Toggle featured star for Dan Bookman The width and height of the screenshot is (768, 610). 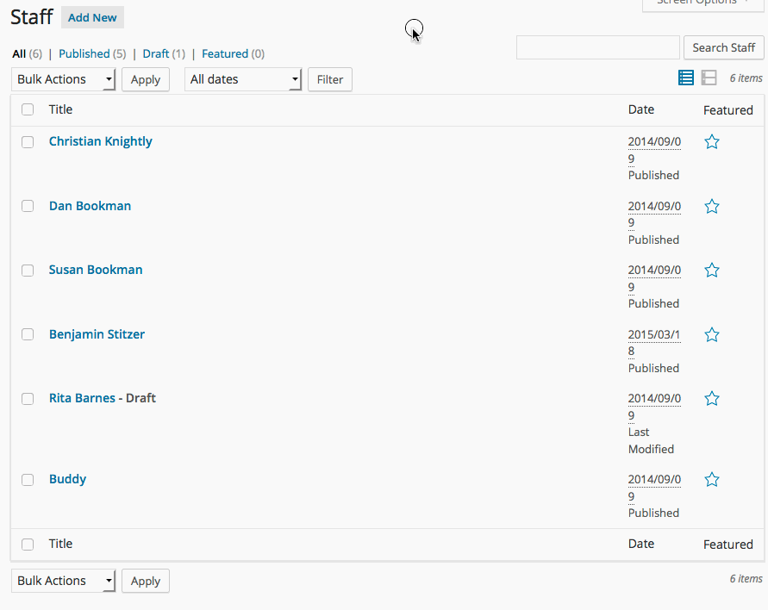(712, 207)
